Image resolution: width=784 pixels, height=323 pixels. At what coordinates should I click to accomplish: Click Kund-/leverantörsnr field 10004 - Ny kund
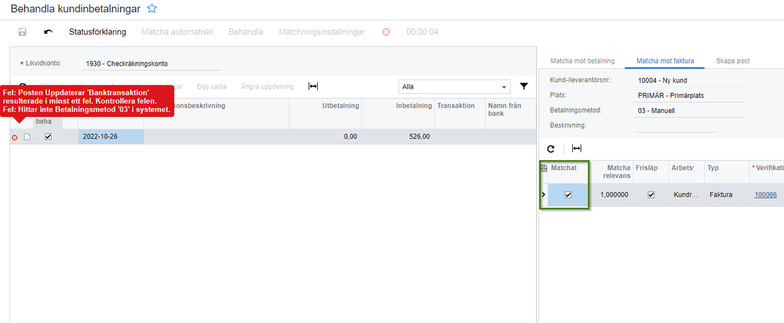point(690,80)
